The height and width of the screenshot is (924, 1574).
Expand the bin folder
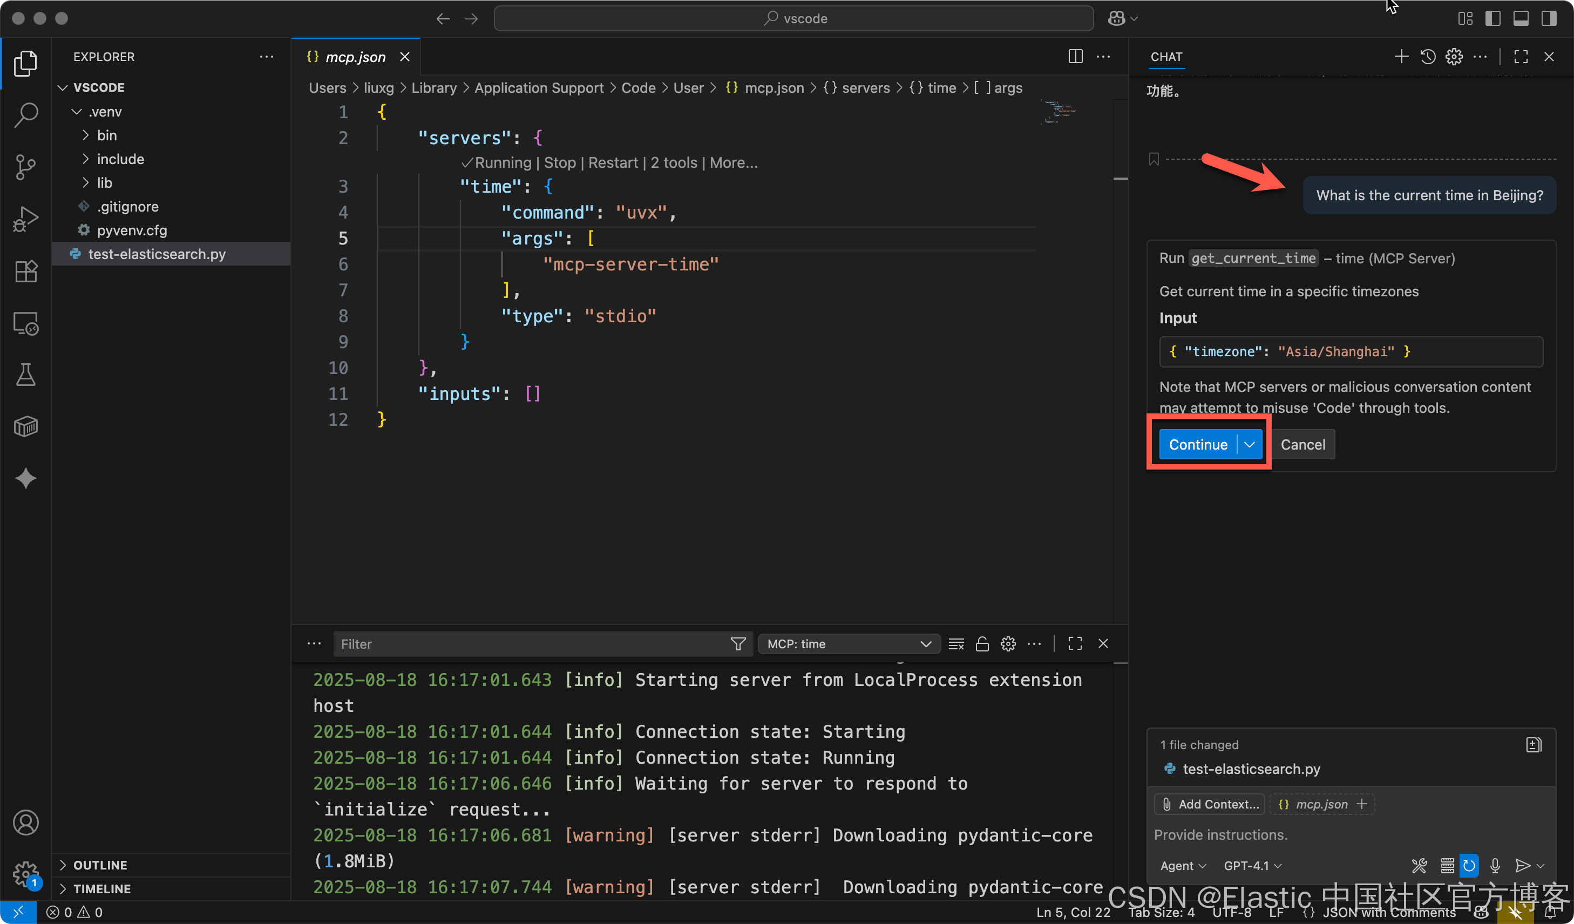[86, 135]
